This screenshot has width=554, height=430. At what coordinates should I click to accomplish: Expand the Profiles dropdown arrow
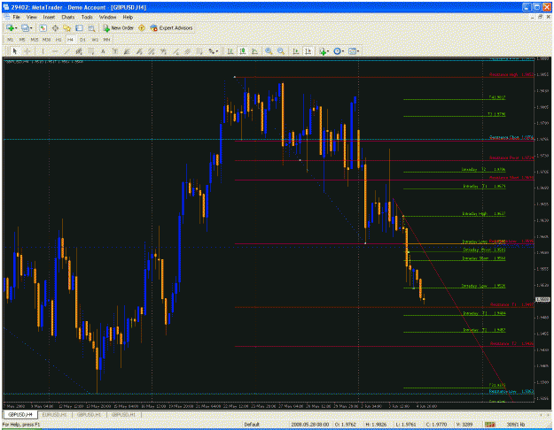pos(31,28)
